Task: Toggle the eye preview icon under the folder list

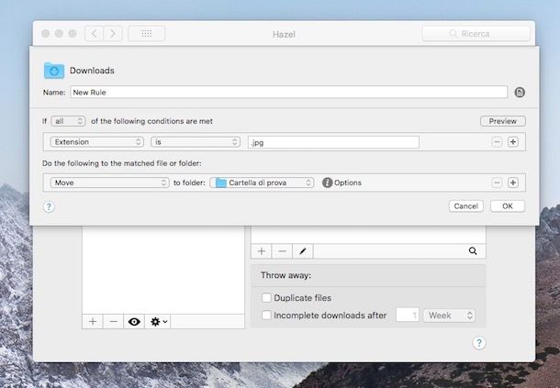Action: click(134, 322)
